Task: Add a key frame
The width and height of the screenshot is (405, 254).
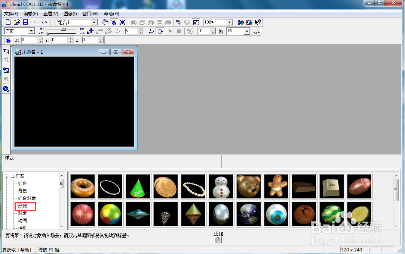Action: (x=90, y=31)
